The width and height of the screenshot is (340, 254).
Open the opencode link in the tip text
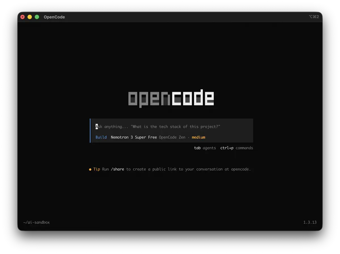[x=241, y=169]
